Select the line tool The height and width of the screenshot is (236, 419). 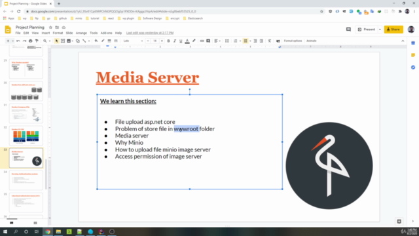[x=84, y=41]
